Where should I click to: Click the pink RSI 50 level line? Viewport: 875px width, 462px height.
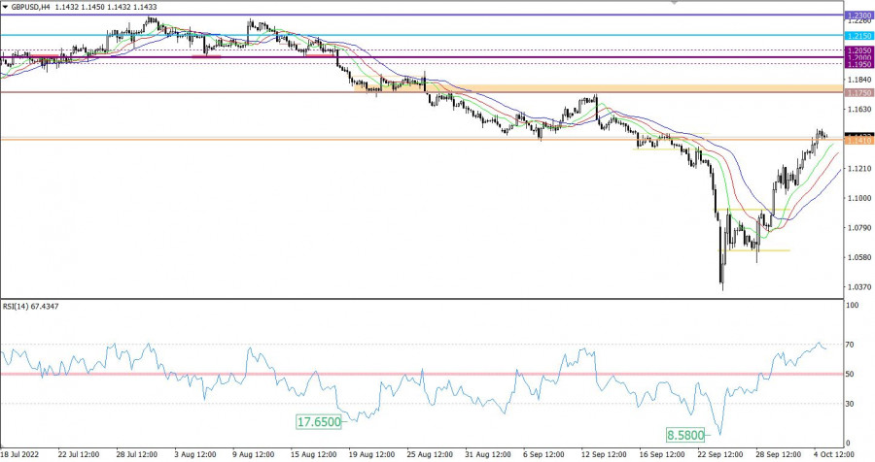tap(389, 374)
